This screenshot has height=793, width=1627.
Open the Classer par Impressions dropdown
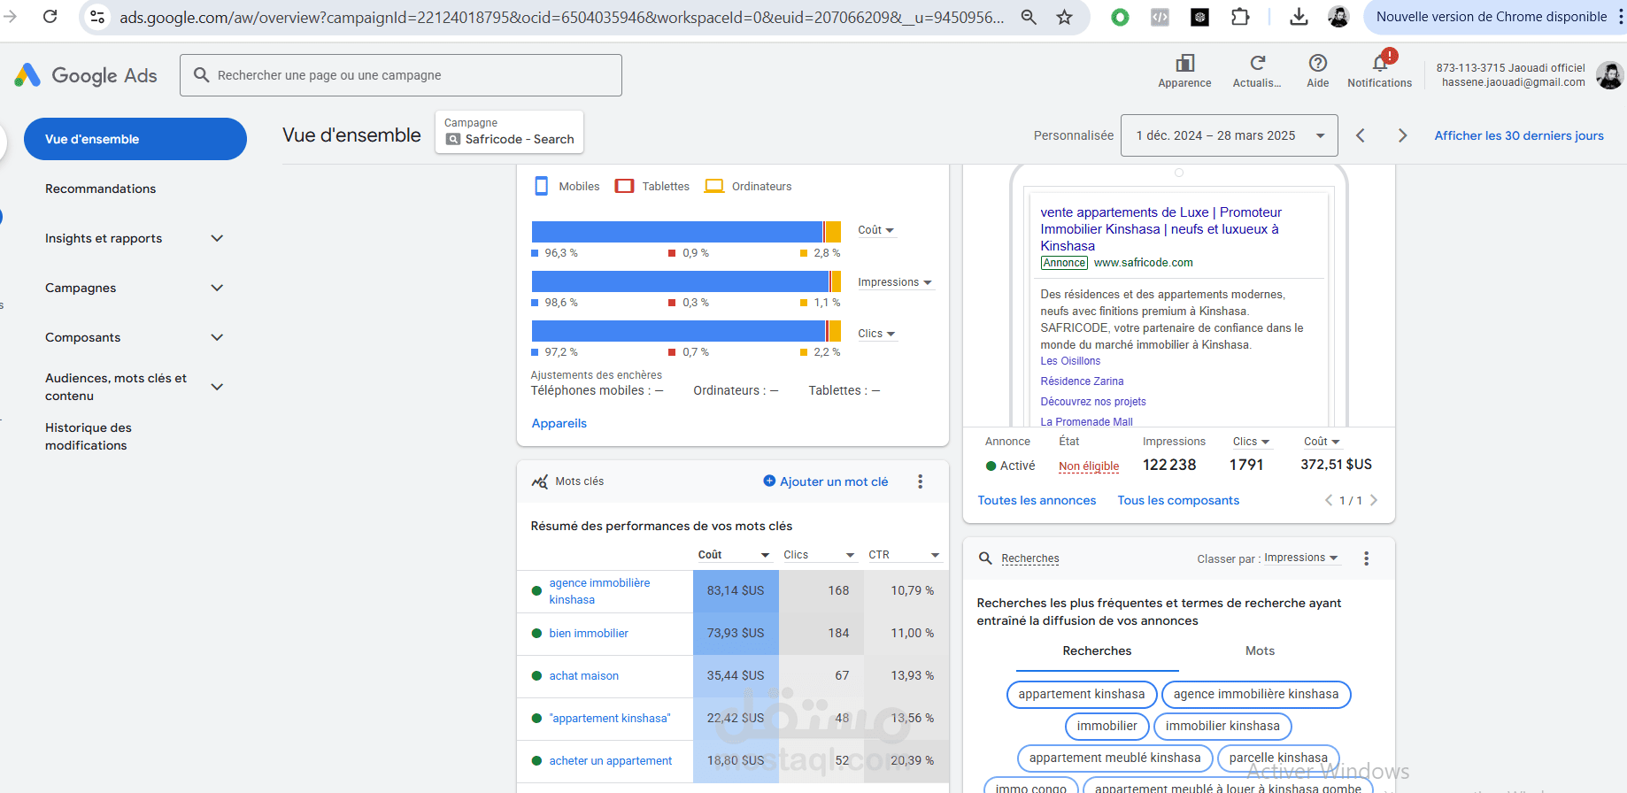pyautogui.click(x=1301, y=558)
